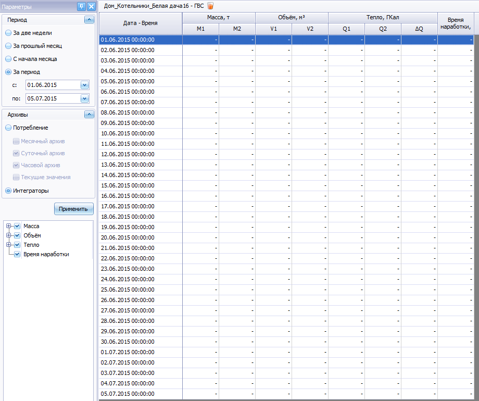The height and width of the screenshot is (401, 479).
Task: Collapse the Период section
Action: point(89,20)
